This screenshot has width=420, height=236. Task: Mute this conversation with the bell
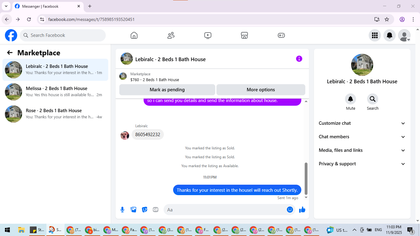(351, 99)
